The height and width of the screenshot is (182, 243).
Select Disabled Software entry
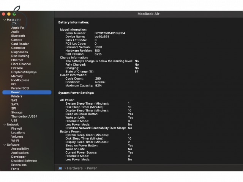(24, 161)
